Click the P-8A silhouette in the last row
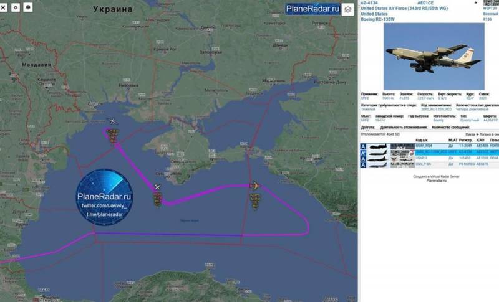The image size is (499, 302). [378, 164]
